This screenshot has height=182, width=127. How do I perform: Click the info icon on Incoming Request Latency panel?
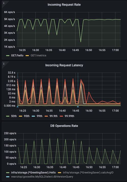pyautogui.click(x=4, y=64)
